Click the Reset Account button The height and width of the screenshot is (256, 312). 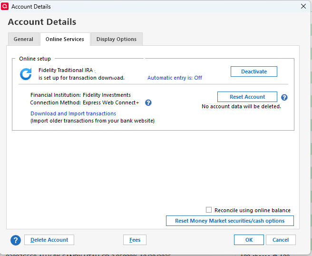click(x=247, y=97)
